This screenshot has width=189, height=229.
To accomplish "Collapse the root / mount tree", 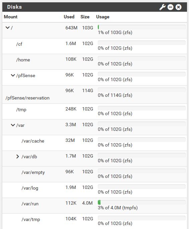I will click(7, 27).
